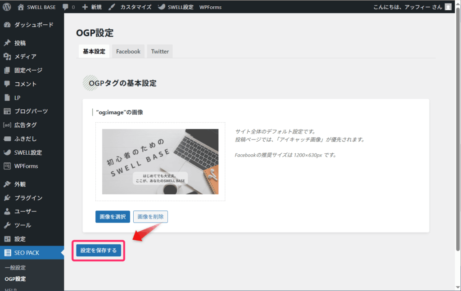Open OGP設定 submenu item

coord(15,279)
